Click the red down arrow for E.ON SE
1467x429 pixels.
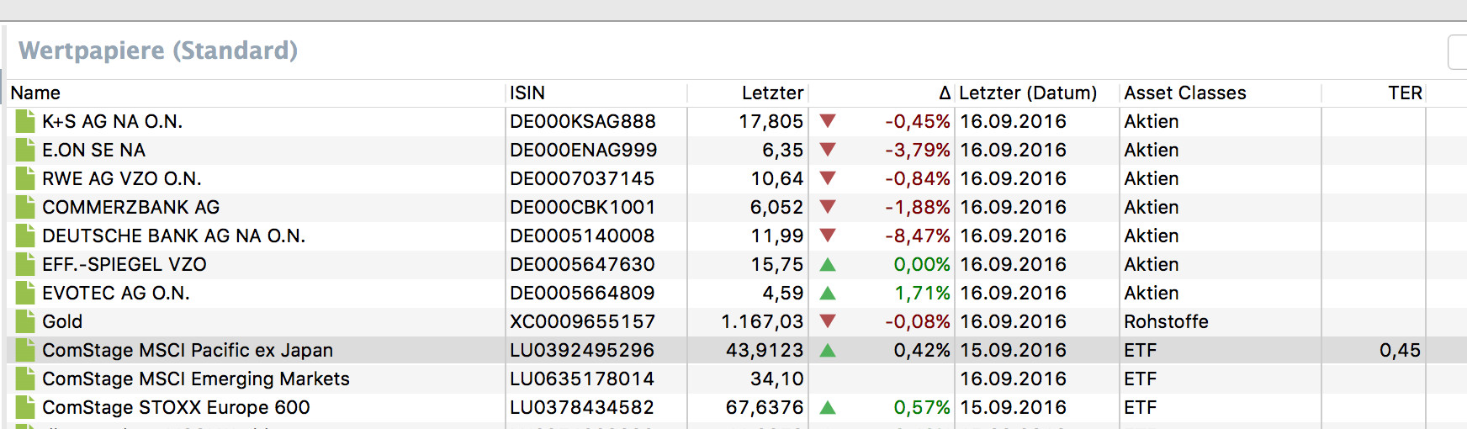tap(828, 150)
